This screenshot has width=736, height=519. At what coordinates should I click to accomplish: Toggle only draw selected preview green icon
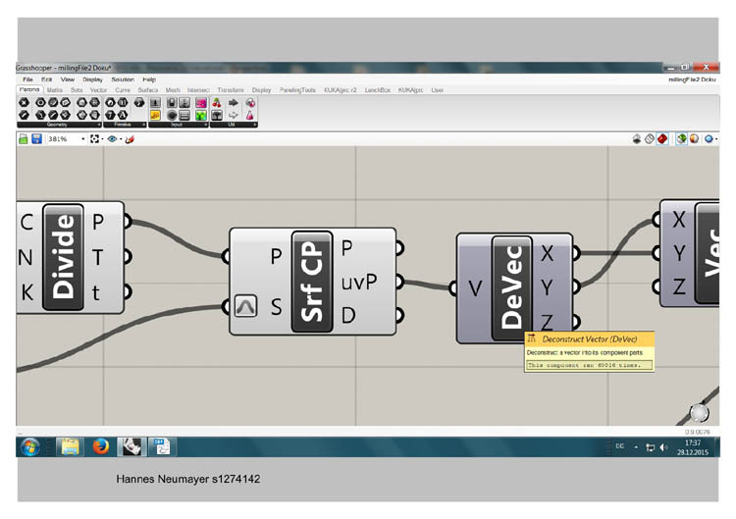point(681,139)
